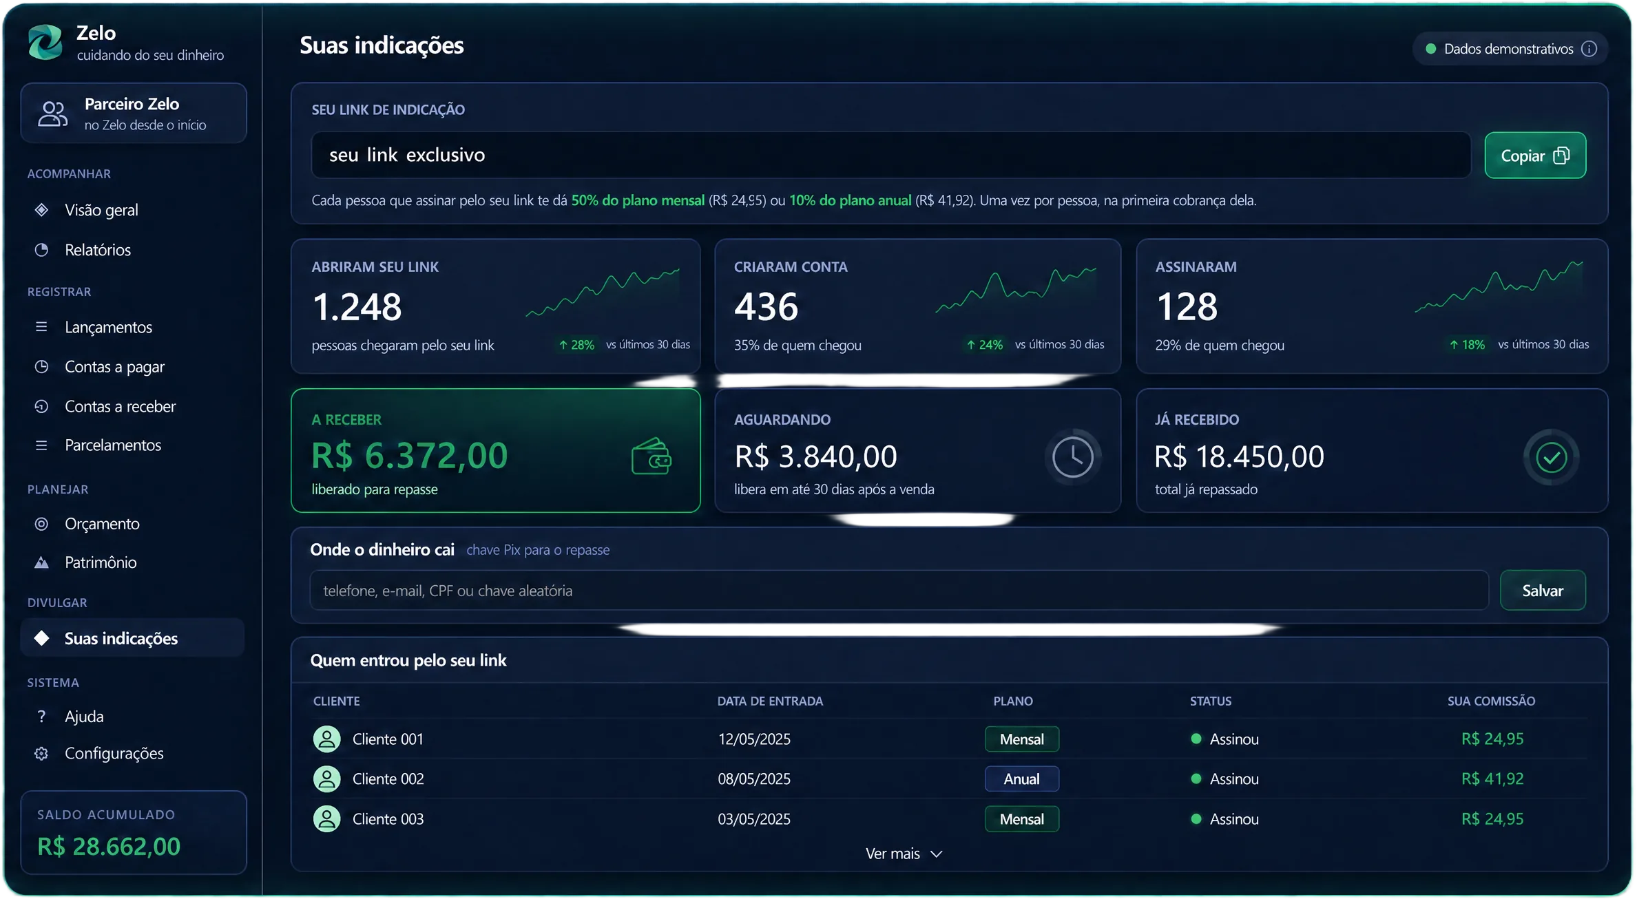Copy the referral link with Copiar button
This screenshot has height=899, width=1637.
(x=1535, y=156)
